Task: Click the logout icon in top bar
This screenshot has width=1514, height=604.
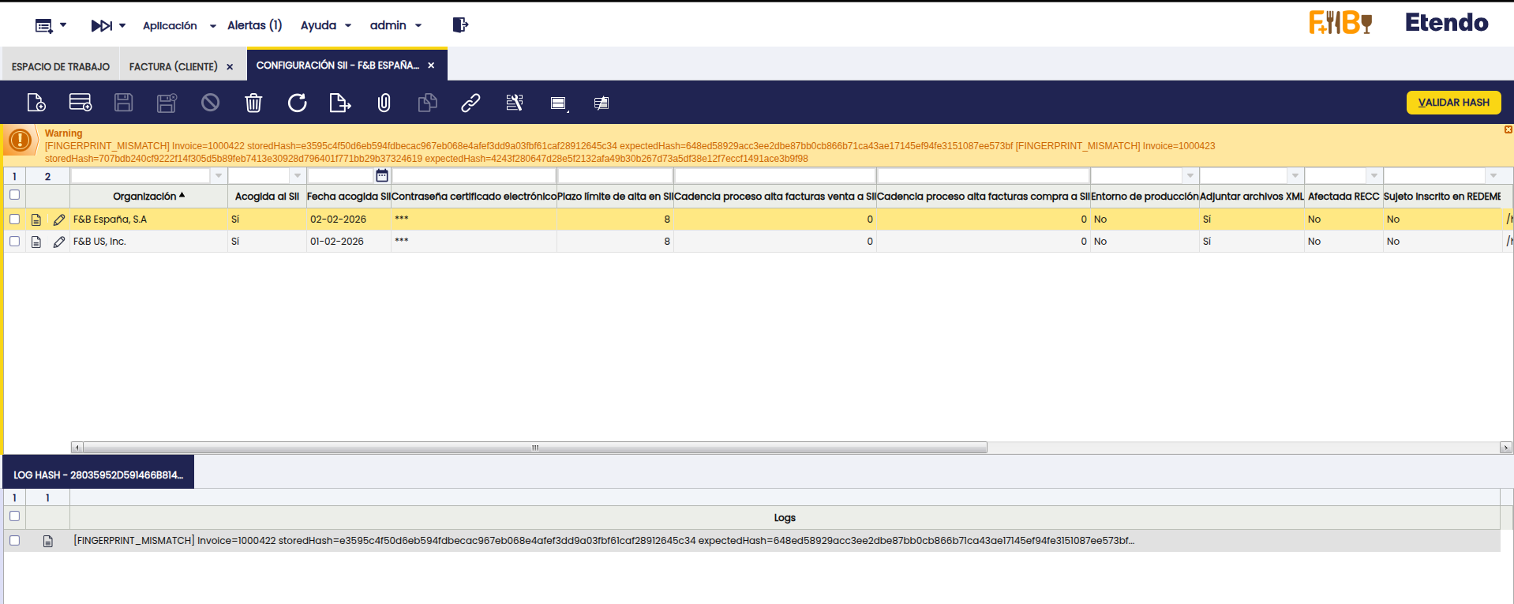Action: (460, 25)
